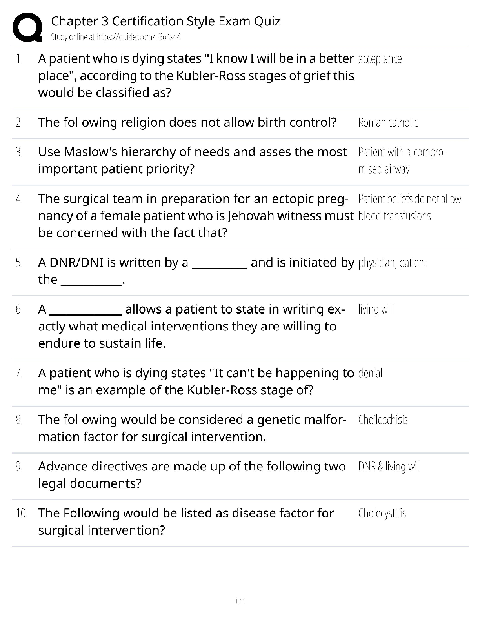This screenshot has width=480, height=621.
Task: Select the "denial" answer text
Action: pyautogui.click(x=370, y=373)
